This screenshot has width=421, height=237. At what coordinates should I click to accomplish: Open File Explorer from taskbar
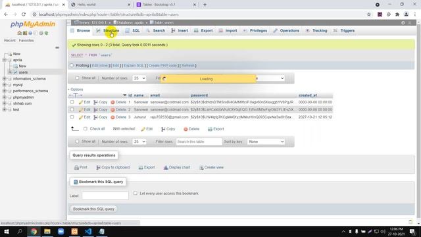click(x=47, y=231)
